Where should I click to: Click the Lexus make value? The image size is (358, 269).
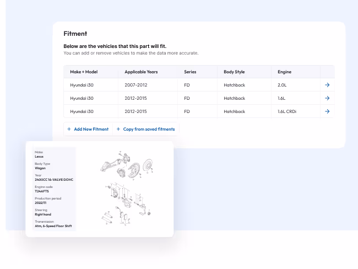point(39,157)
